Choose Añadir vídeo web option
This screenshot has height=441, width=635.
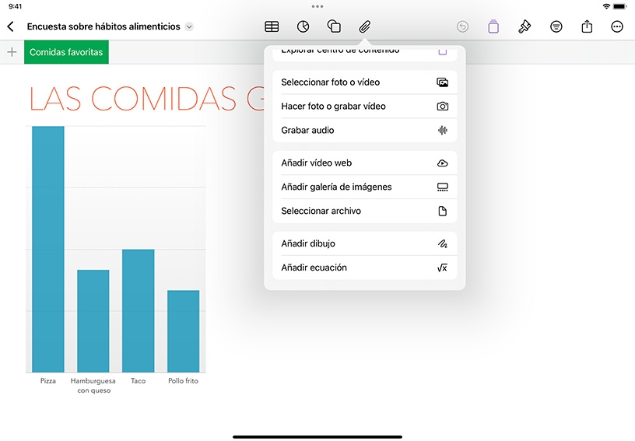coord(365,163)
